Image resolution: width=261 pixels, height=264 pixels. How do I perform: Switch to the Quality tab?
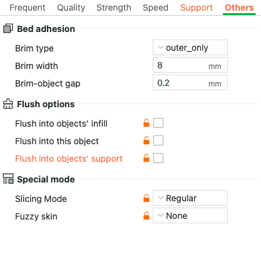(71, 8)
